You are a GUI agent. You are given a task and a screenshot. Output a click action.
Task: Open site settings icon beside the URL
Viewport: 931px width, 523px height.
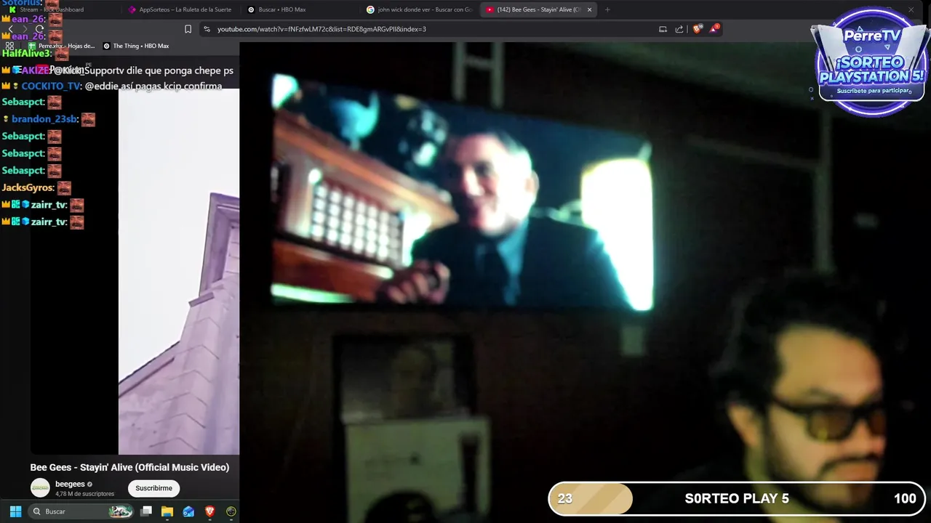click(207, 29)
